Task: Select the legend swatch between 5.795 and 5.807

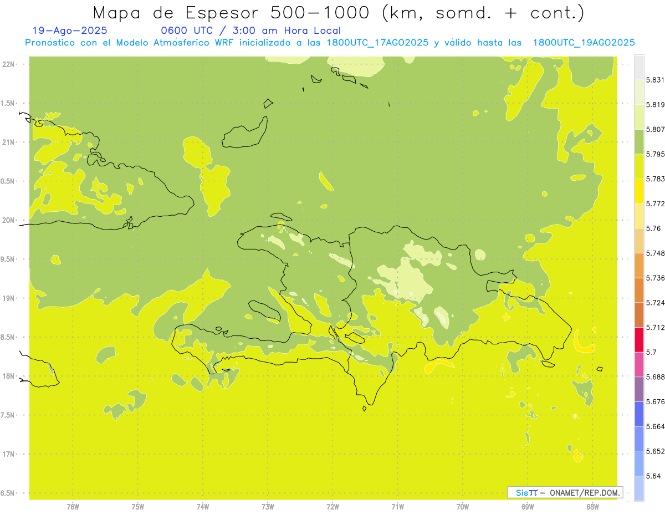Action: coord(639,141)
